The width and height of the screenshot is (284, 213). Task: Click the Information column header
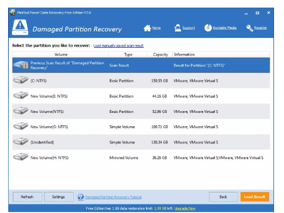pos(221,54)
